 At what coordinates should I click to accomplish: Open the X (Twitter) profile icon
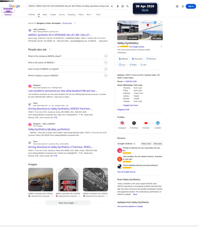click(134, 123)
